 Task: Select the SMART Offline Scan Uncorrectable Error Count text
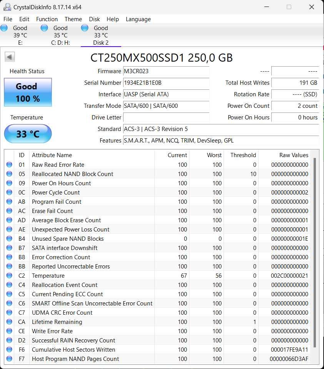click(92, 304)
